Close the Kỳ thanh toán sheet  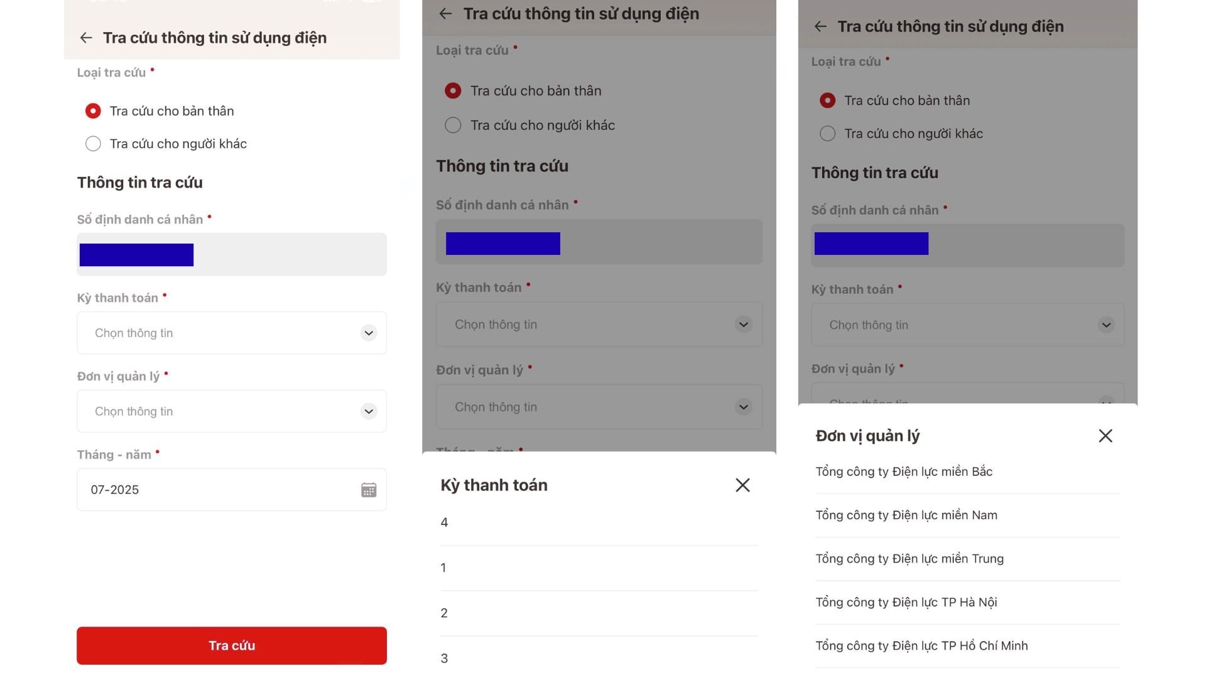click(x=742, y=485)
